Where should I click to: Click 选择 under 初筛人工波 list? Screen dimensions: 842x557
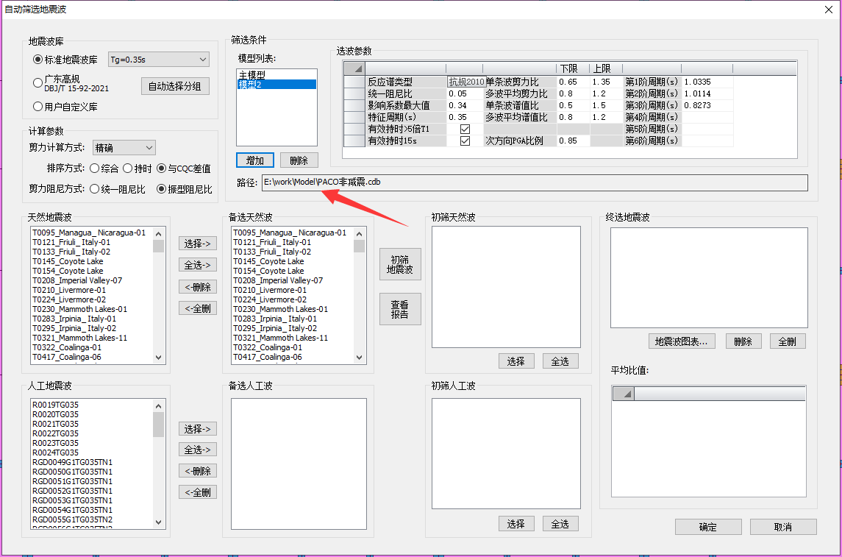516,524
